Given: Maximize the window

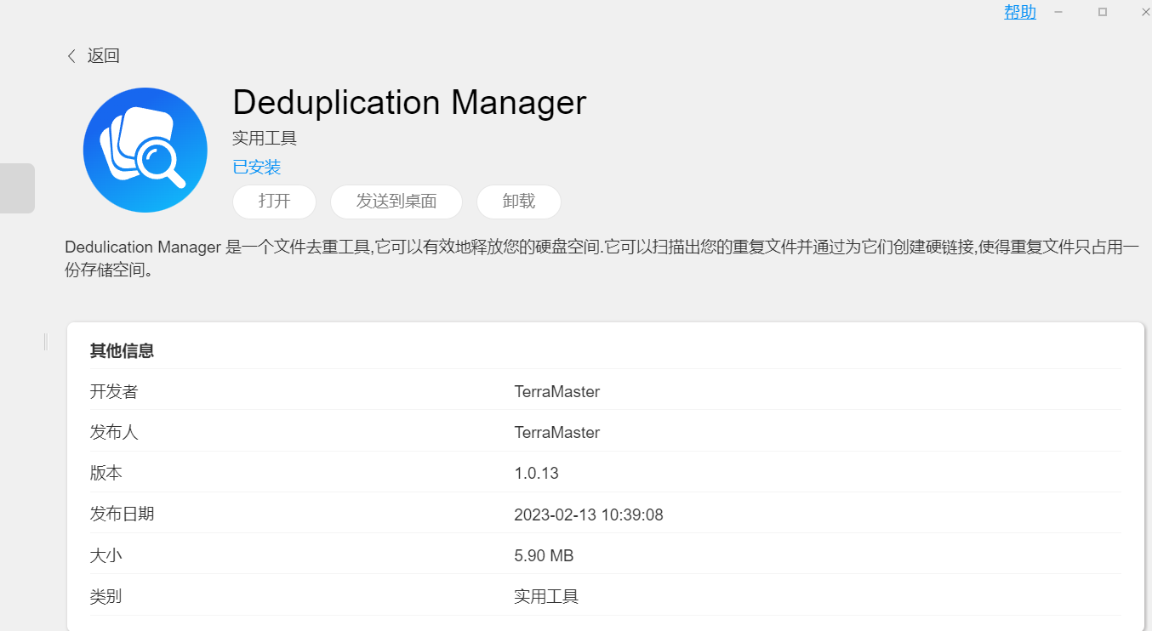Looking at the screenshot, I should click(x=1103, y=12).
